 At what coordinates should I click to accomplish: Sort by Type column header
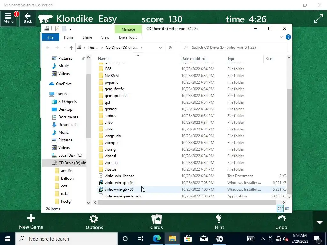click(244, 59)
